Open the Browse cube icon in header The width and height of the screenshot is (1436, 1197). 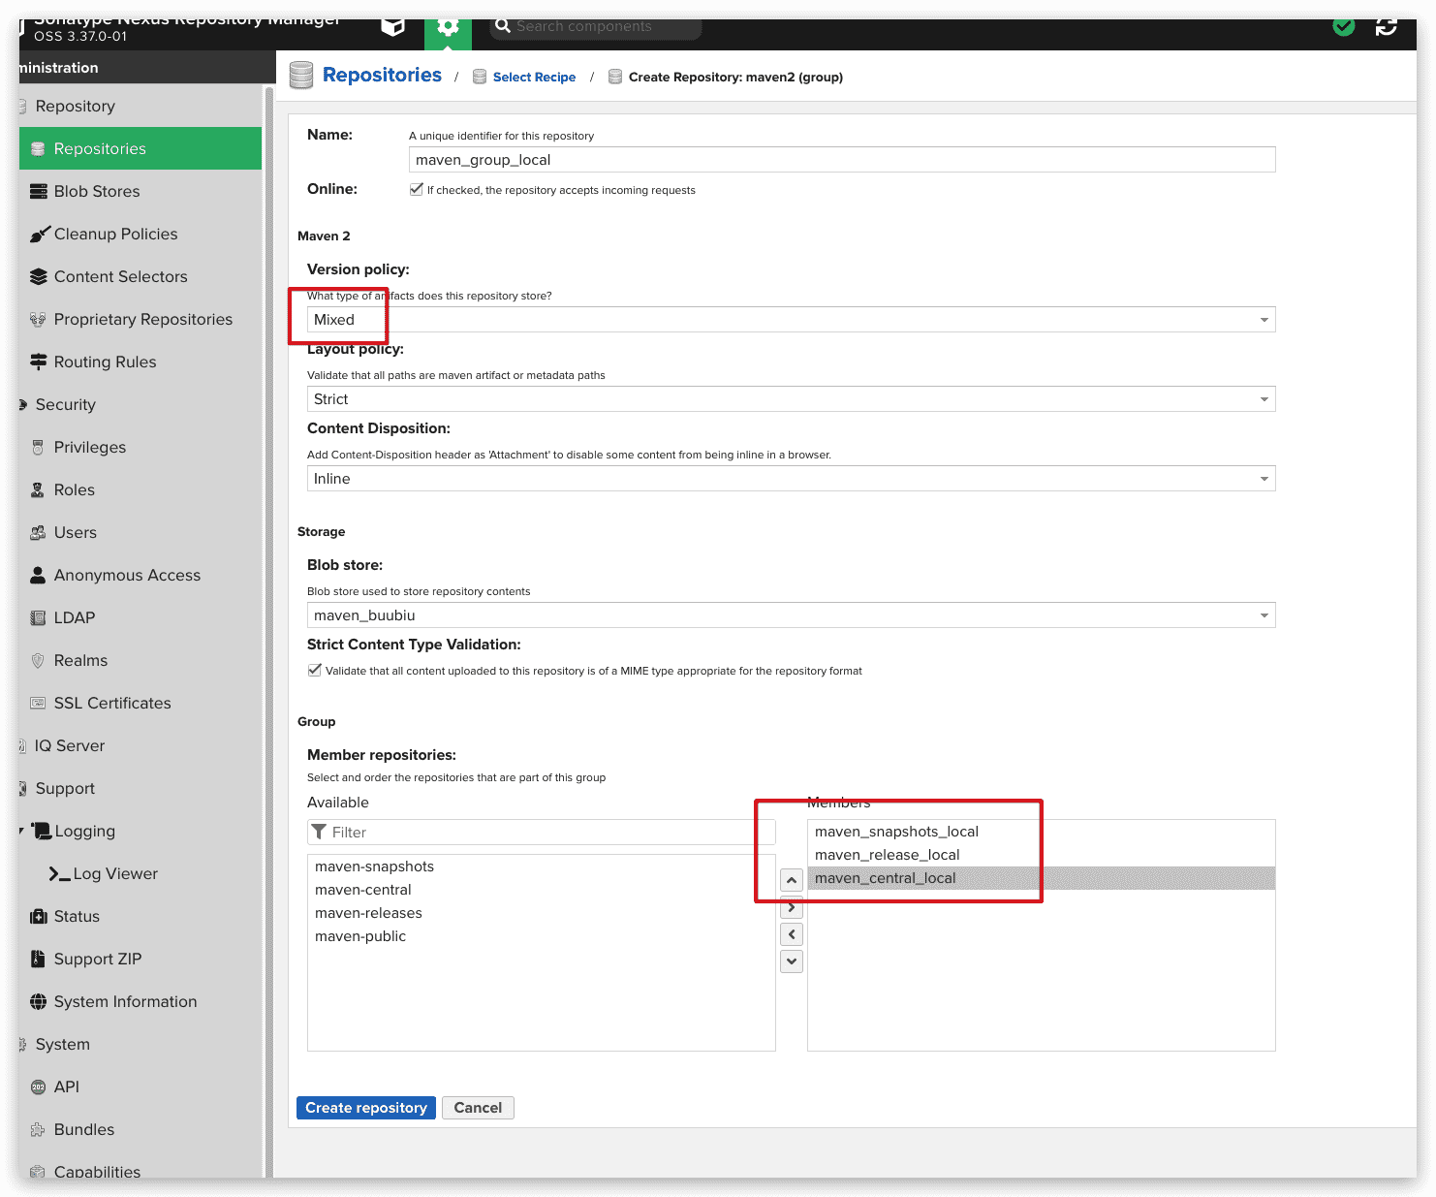[x=392, y=26]
